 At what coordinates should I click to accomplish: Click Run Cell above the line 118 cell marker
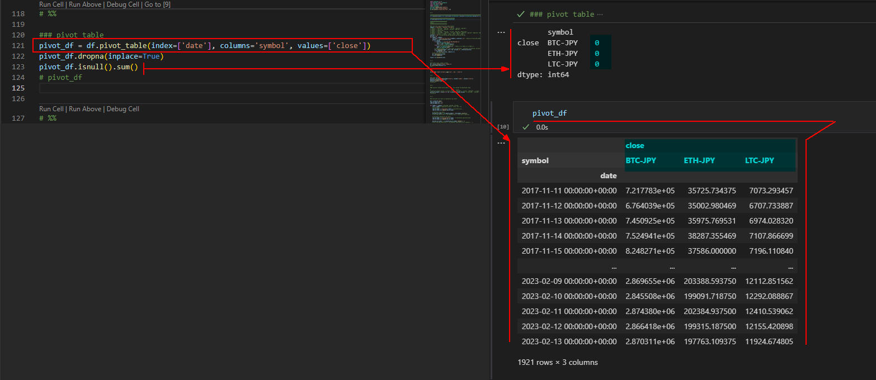click(x=51, y=4)
